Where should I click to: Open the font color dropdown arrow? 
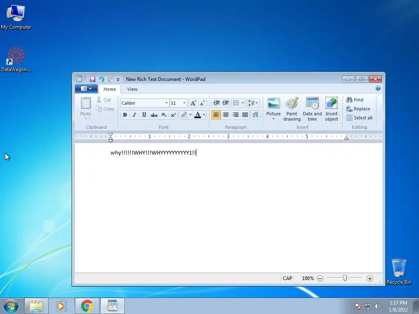pos(204,115)
